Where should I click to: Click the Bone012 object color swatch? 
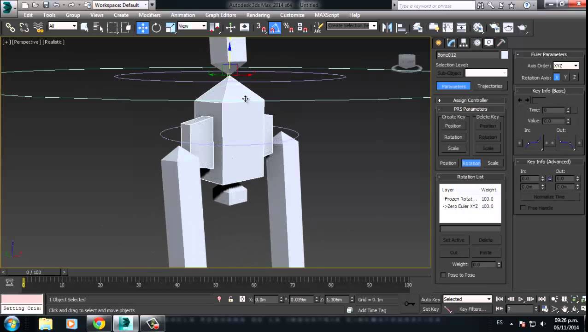[x=505, y=55]
